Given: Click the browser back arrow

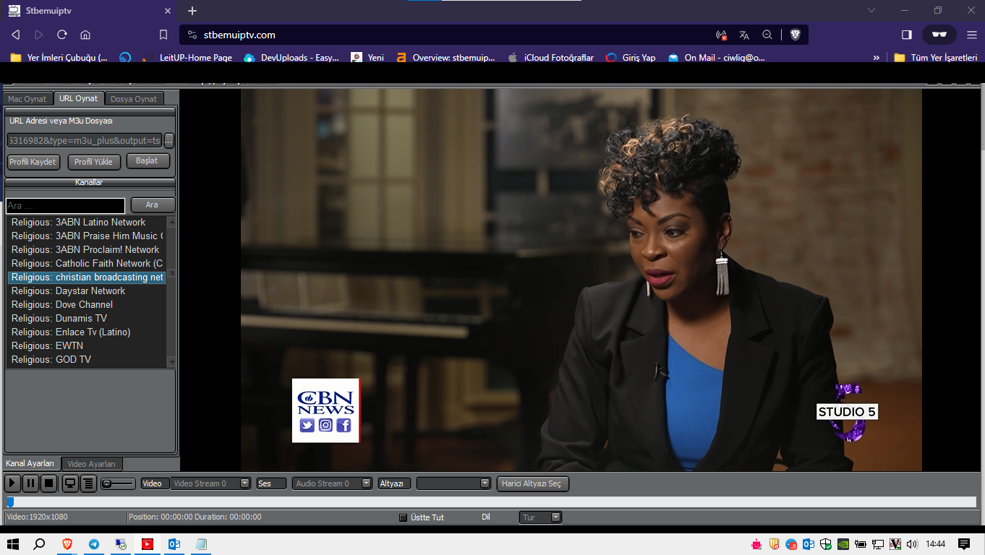Looking at the screenshot, I should [x=16, y=35].
